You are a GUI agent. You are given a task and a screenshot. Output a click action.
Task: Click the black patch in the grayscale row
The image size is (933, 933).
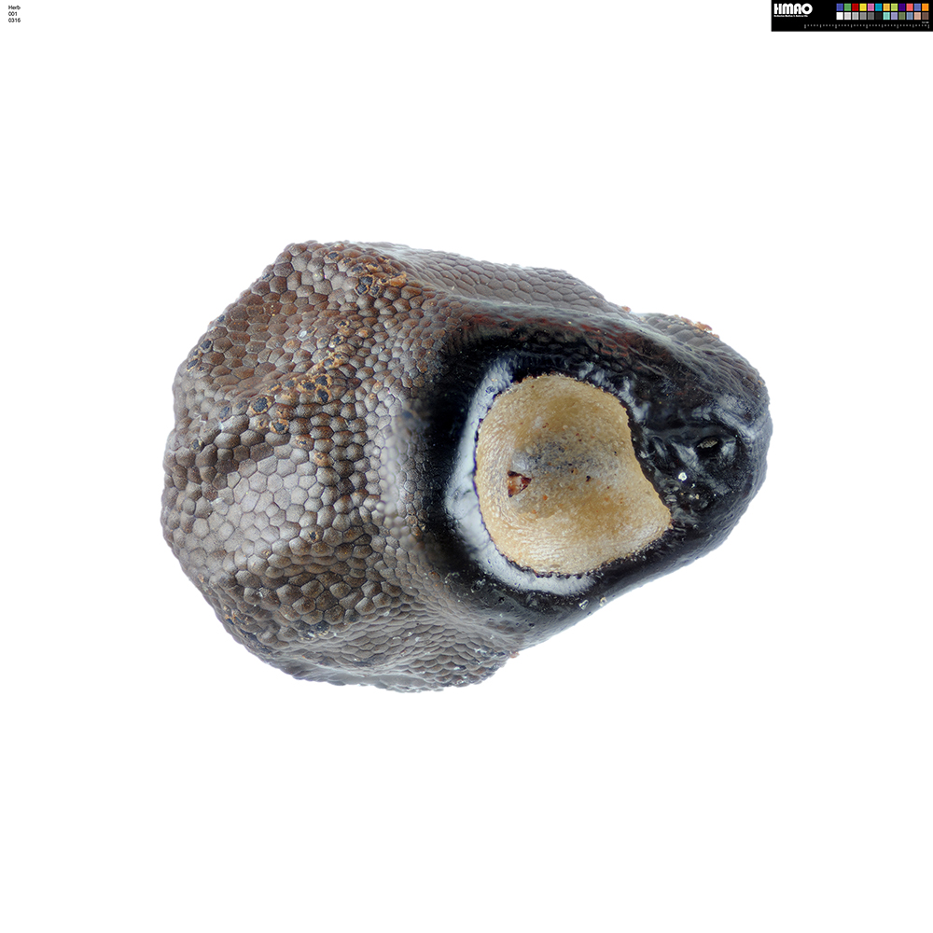[879, 16]
